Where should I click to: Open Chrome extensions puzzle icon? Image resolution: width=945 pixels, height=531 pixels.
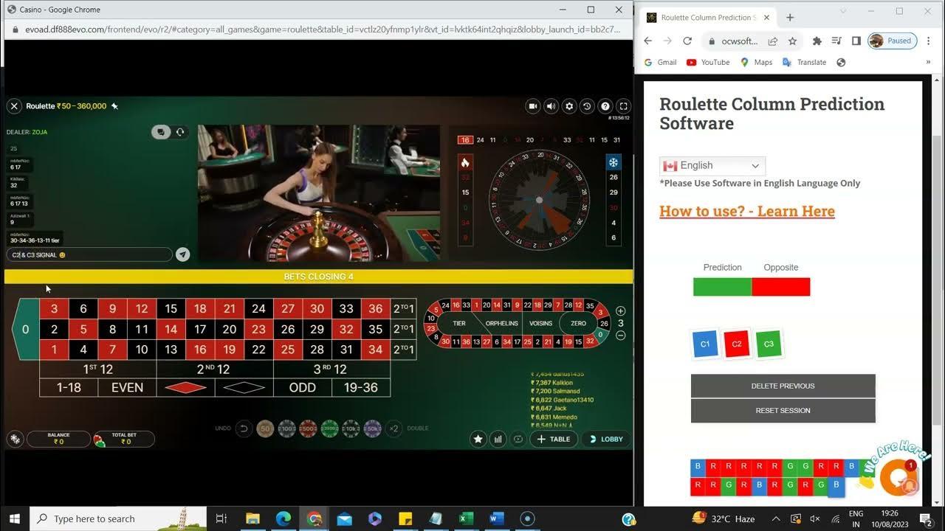coord(817,41)
